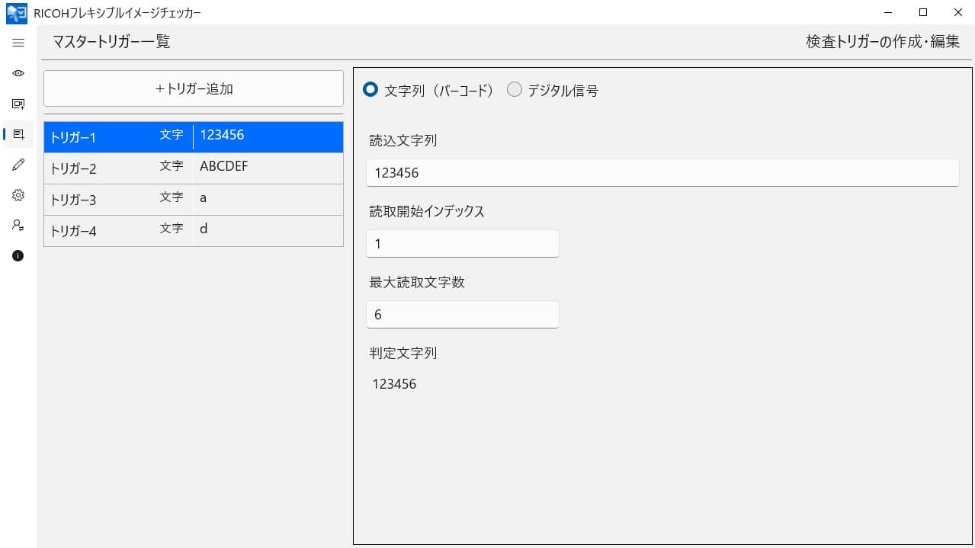Select the 文字列（バーコード）radio button

tap(370, 90)
